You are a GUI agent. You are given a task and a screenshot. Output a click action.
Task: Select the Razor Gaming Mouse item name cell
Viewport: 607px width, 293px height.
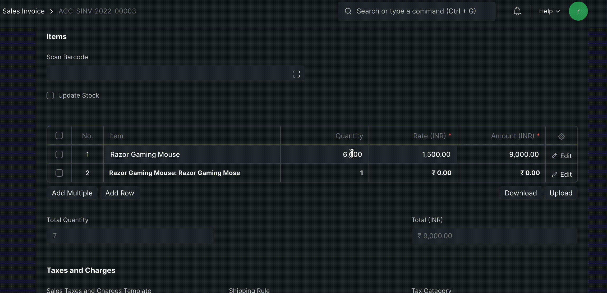145,154
